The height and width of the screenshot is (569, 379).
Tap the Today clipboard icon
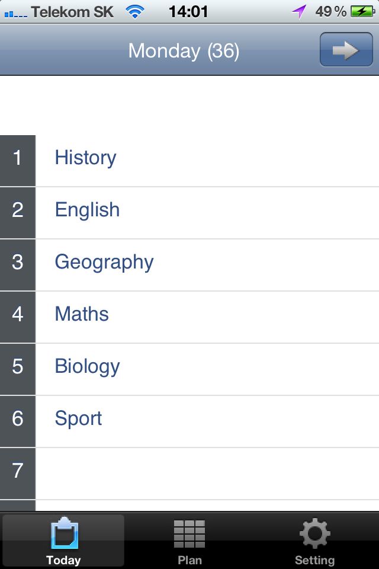coord(64,533)
